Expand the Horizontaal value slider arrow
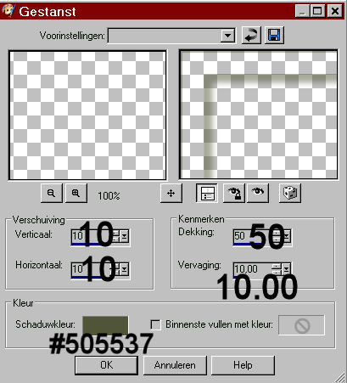The height and width of the screenshot is (383, 347). (x=125, y=269)
